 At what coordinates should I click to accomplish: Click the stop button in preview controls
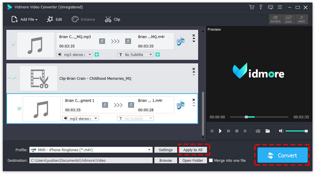(x=237, y=131)
